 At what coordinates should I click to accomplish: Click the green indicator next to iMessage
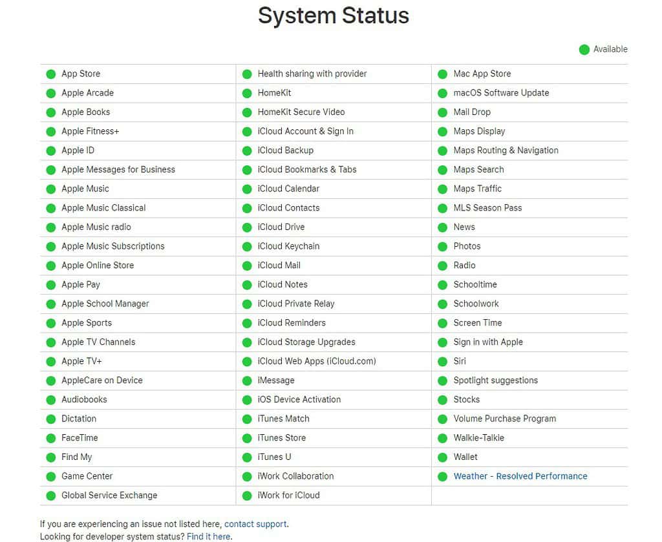pos(246,381)
